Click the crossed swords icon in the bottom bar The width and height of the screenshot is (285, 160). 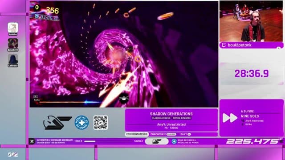point(32,141)
